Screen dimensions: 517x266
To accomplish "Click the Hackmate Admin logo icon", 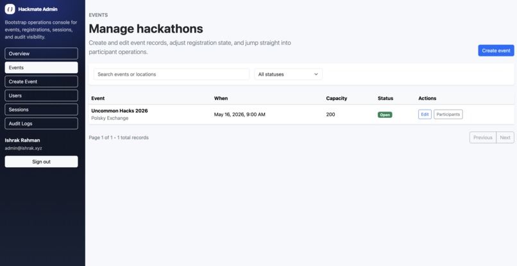I will click(x=10, y=9).
